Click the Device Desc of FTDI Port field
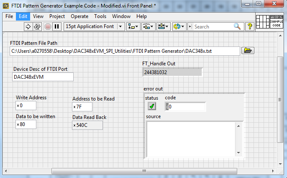 [43, 77]
